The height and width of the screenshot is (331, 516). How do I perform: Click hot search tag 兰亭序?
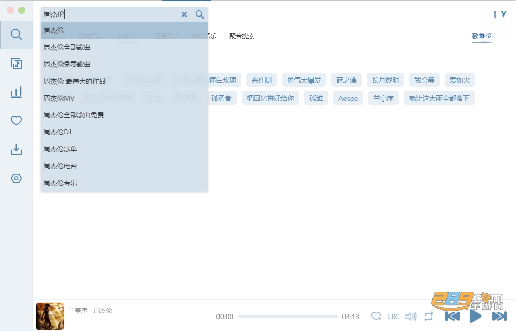pos(383,98)
